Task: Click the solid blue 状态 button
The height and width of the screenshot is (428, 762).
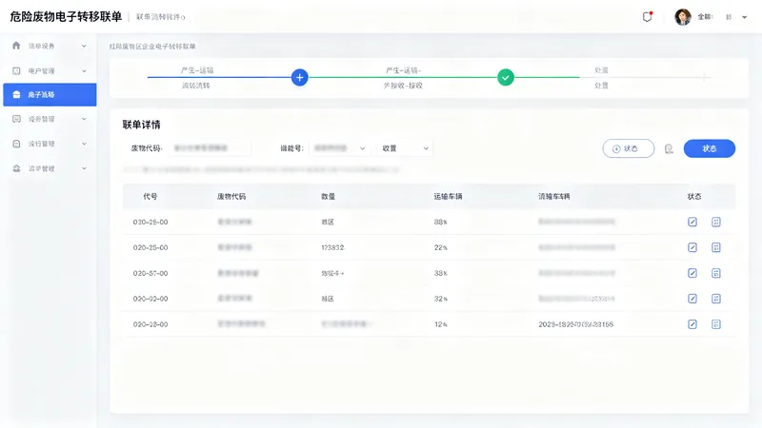Action: pyautogui.click(x=709, y=148)
